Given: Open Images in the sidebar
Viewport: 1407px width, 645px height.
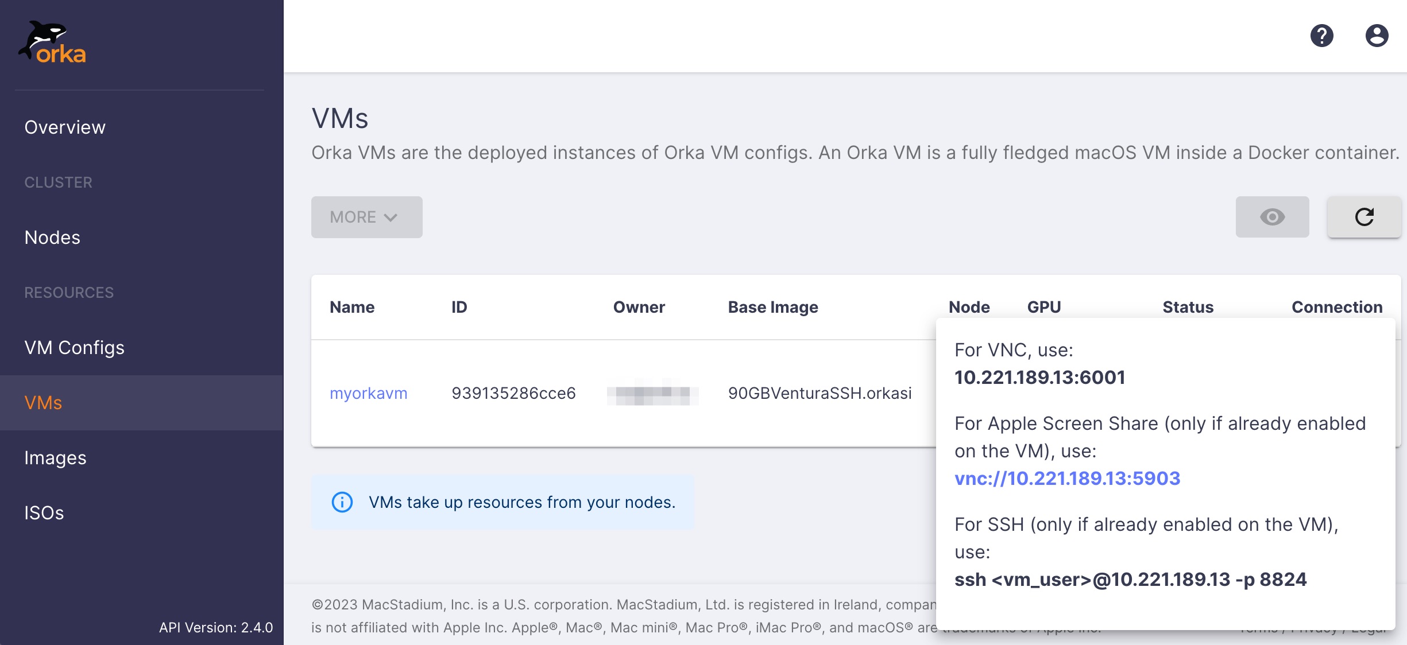Looking at the screenshot, I should (x=55, y=458).
